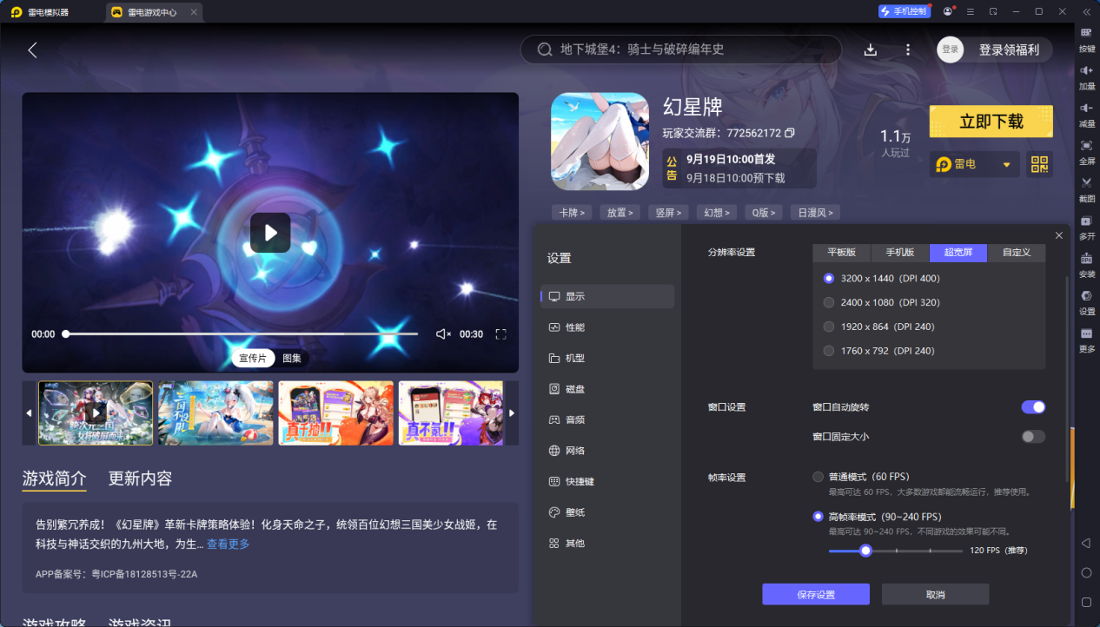This screenshot has width=1100, height=627.
Task: Open 性能 settings section
Action: [x=607, y=327]
